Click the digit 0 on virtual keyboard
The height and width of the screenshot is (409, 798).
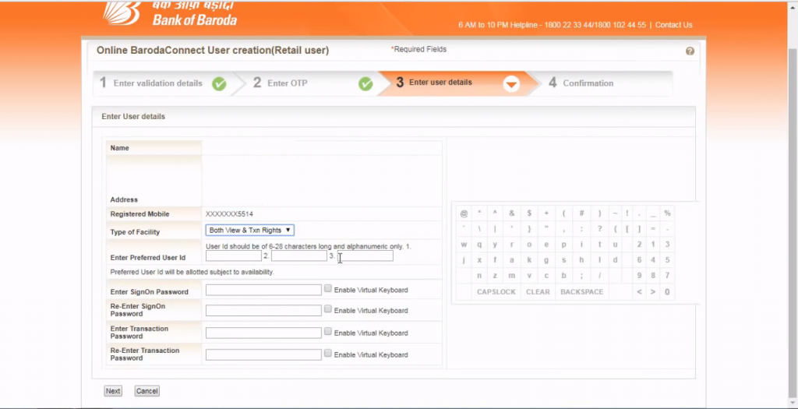667,292
